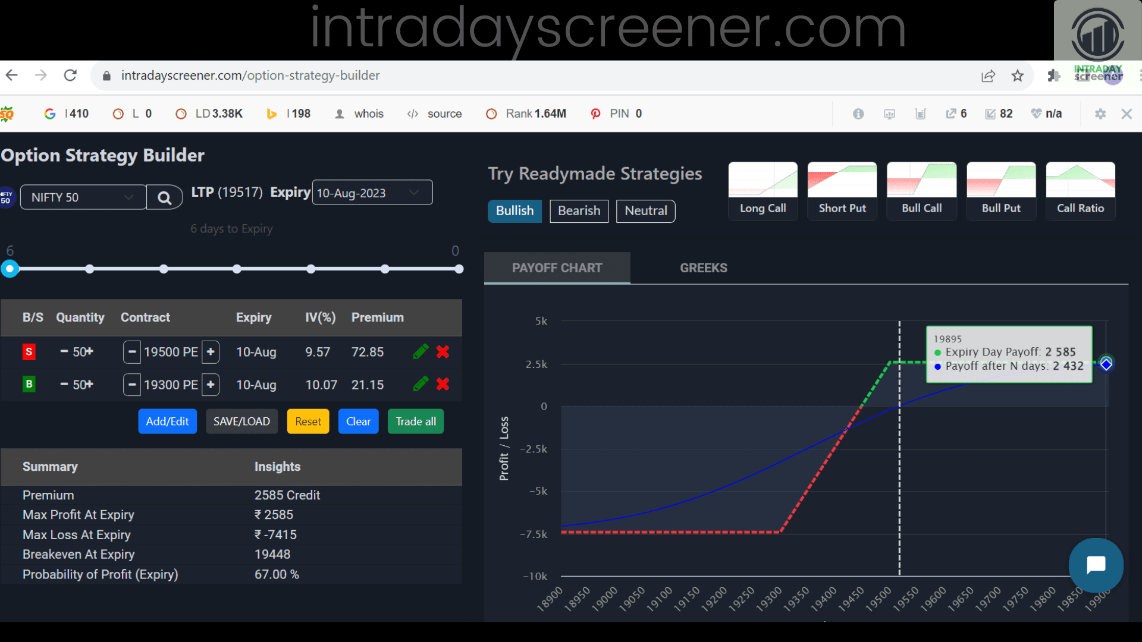Close the SEO toolbar with X
Image resolution: width=1142 pixels, height=642 pixels.
(1127, 114)
